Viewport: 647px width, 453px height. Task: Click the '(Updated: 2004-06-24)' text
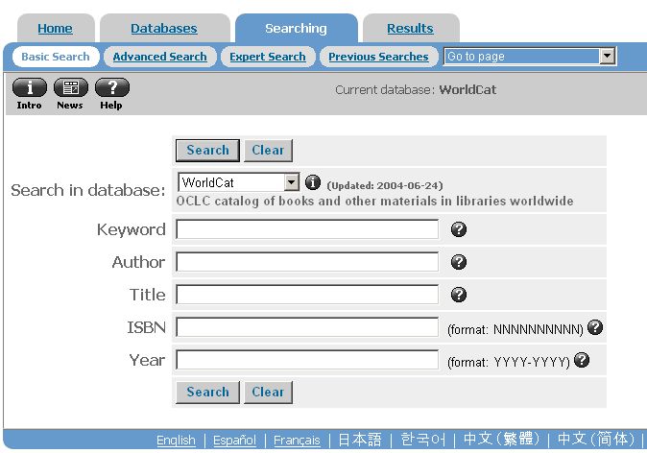pos(385,185)
